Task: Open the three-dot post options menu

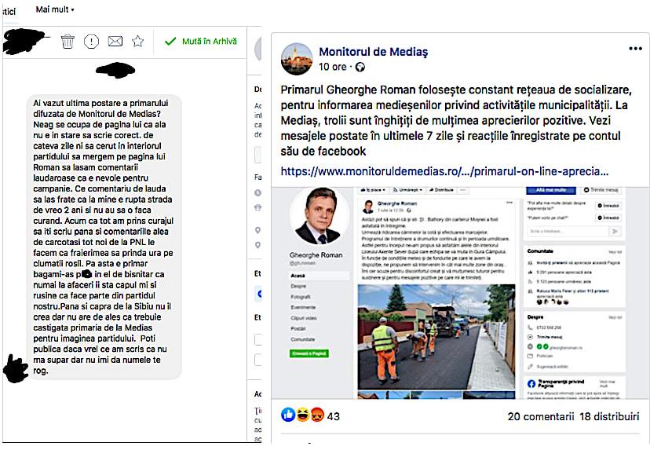Action: (636, 49)
